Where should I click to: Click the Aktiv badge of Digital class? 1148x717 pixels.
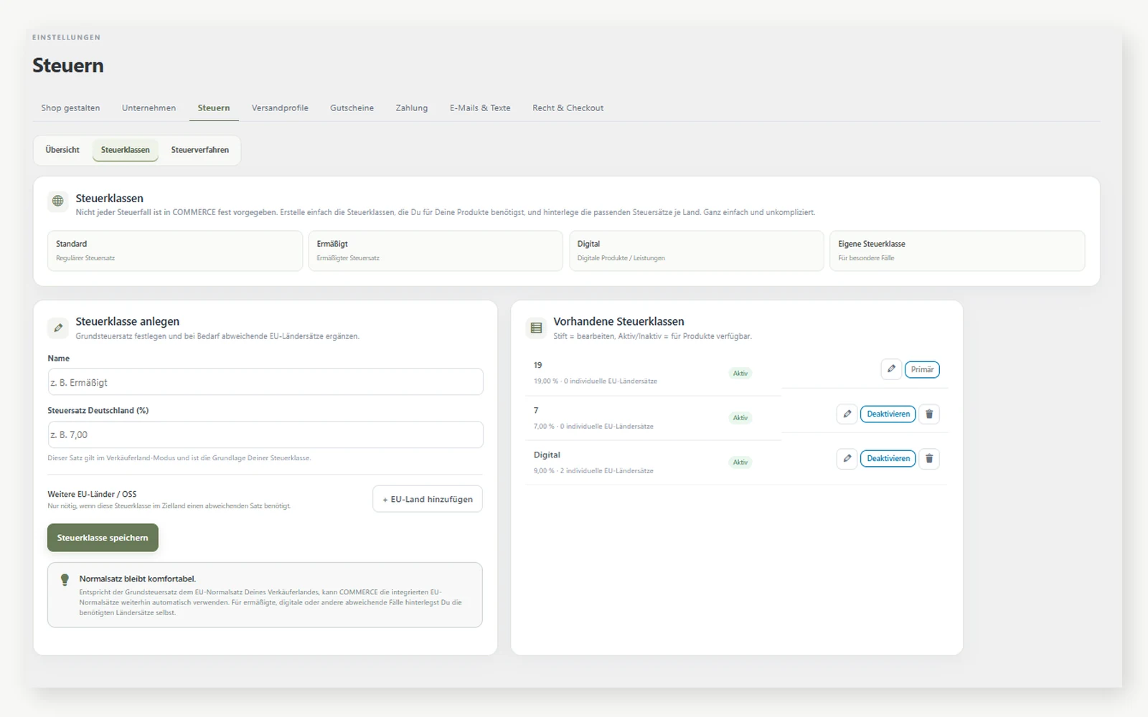tap(740, 462)
